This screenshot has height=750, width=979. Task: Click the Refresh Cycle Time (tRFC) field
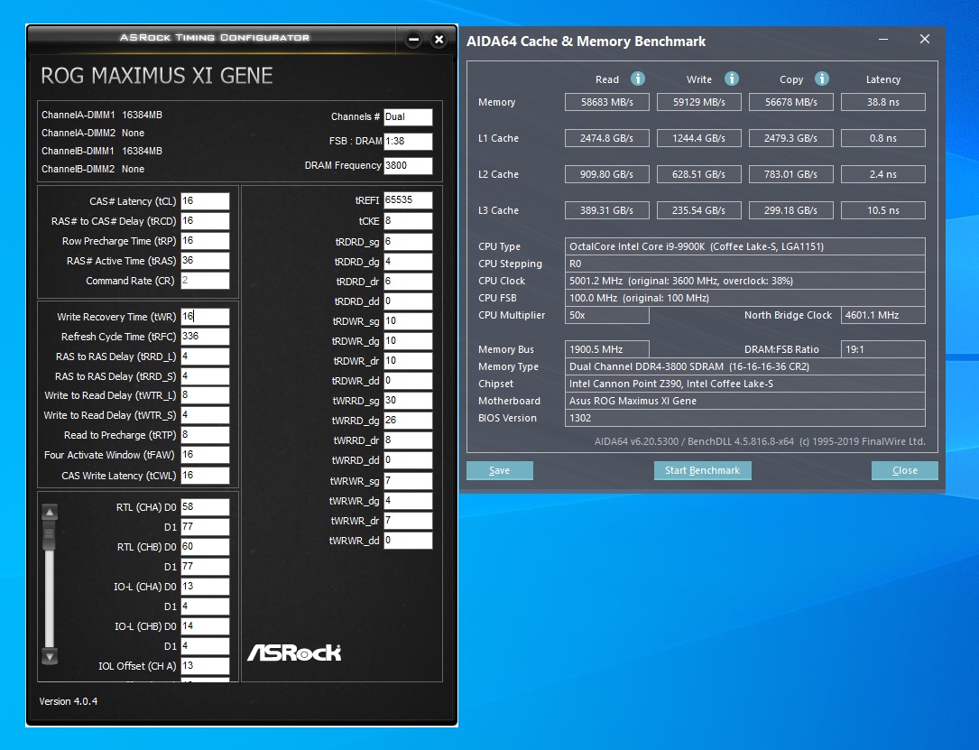tap(205, 337)
